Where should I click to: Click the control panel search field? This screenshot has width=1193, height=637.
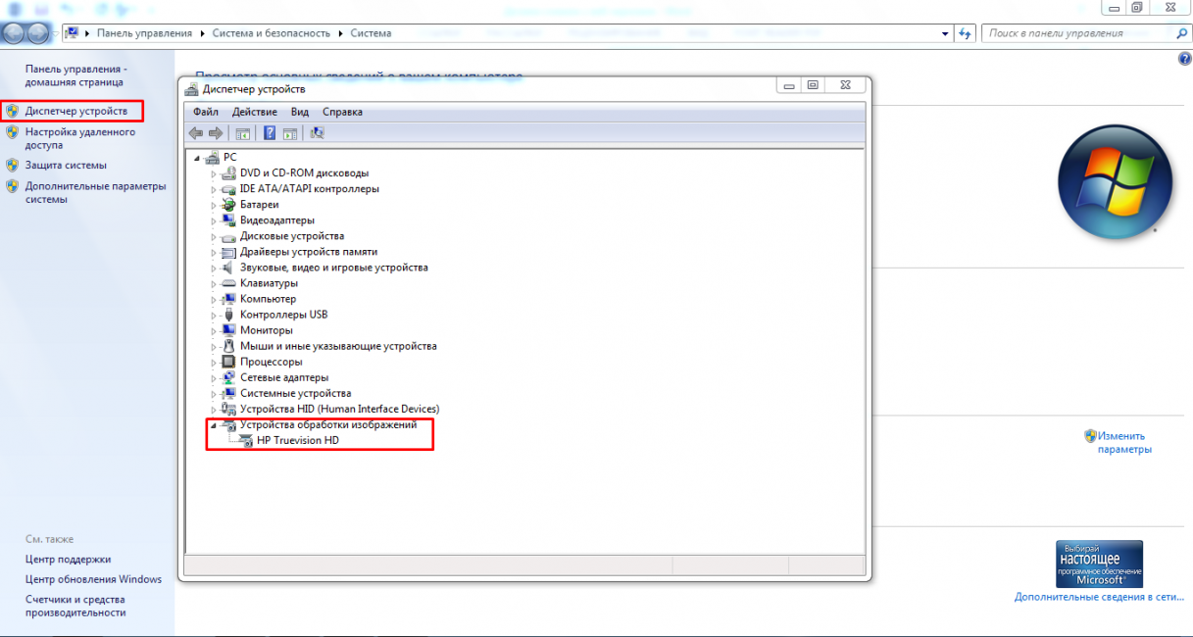[x=1078, y=33]
